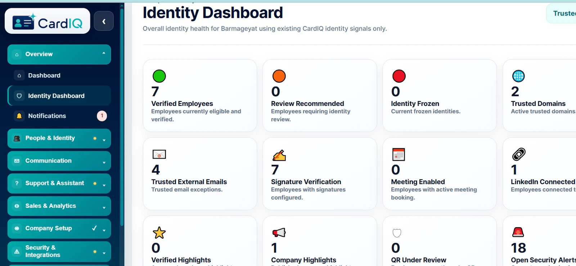This screenshot has height=266, width=576.
Task: Click the home icon beside Dashboard
Action: pyautogui.click(x=19, y=75)
